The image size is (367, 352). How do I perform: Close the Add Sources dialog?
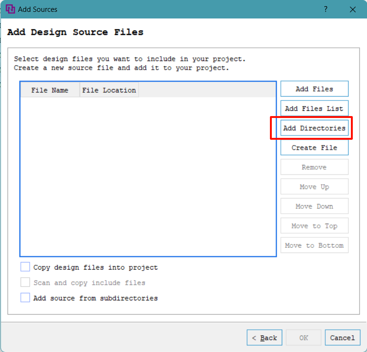point(352,9)
